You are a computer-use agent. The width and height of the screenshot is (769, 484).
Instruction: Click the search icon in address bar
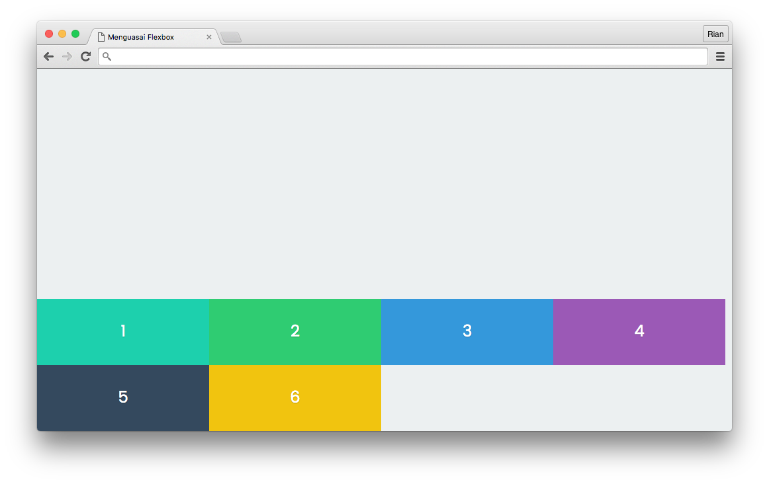107,57
